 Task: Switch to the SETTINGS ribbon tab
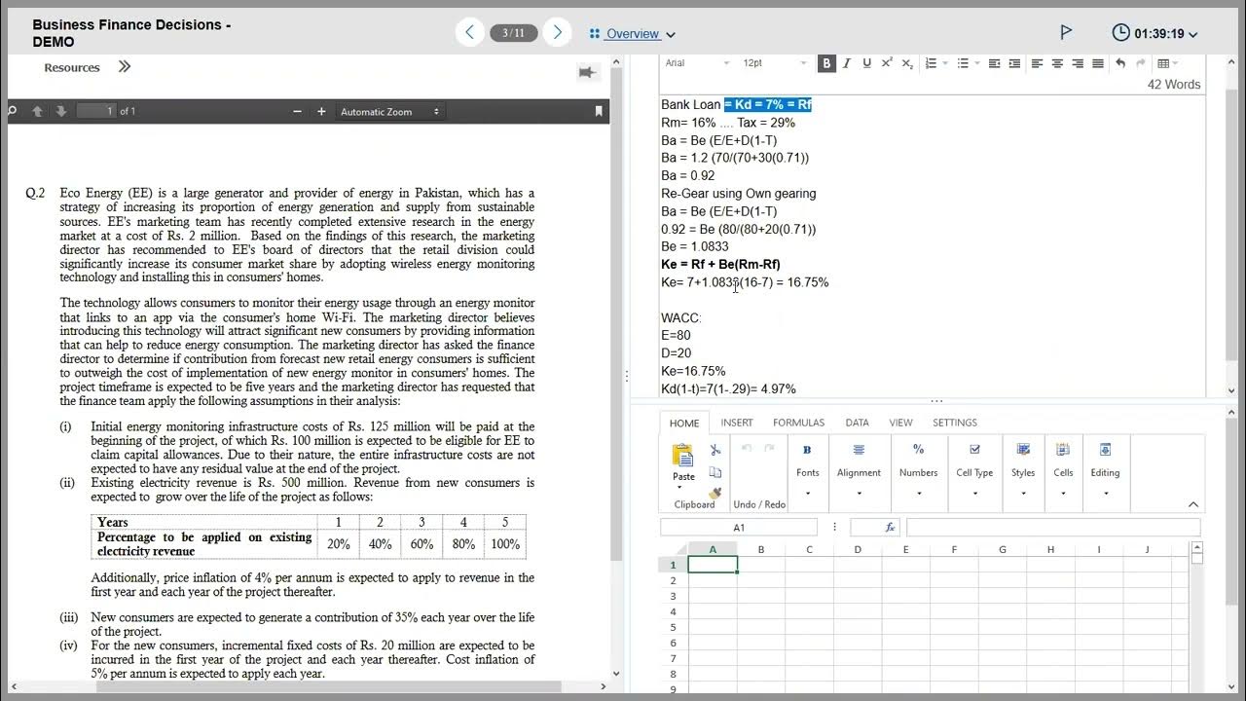(x=955, y=423)
